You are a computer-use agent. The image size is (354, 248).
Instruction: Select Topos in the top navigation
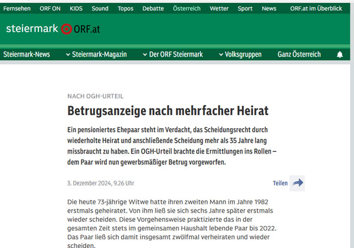(x=125, y=9)
